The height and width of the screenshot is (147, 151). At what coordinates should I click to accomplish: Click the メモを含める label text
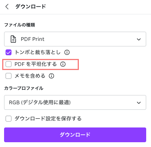(30, 76)
